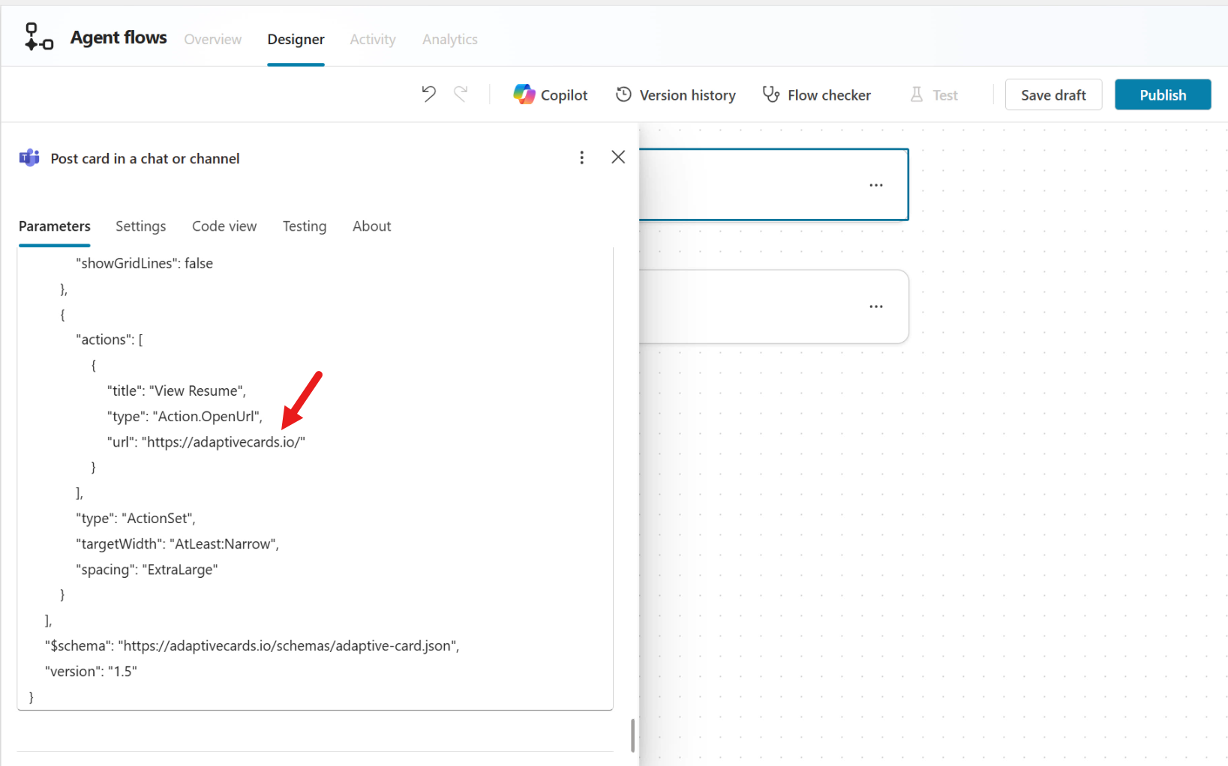The width and height of the screenshot is (1228, 766).
Task: Switch to the Settings tab
Action: point(140,226)
